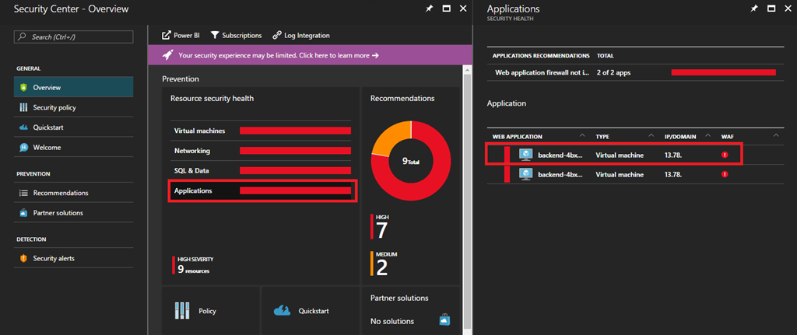This screenshot has height=335, width=797.
Task: Click WAF alert icon in first row
Action: (x=725, y=155)
